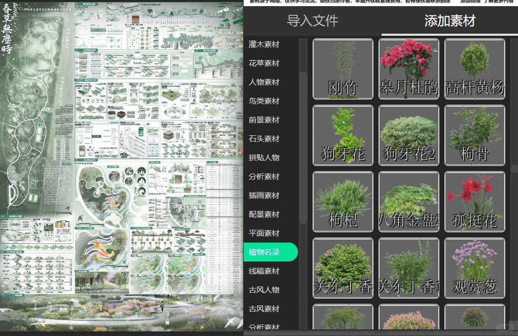This screenshot has width=518, height=336.
Task: Pick the 孤挺花 red flower asset
Action: coord(474,201)
